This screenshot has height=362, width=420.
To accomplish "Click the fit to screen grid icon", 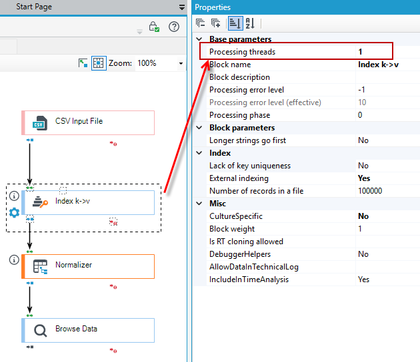I will pyautogui.click(x=99, y=63).
